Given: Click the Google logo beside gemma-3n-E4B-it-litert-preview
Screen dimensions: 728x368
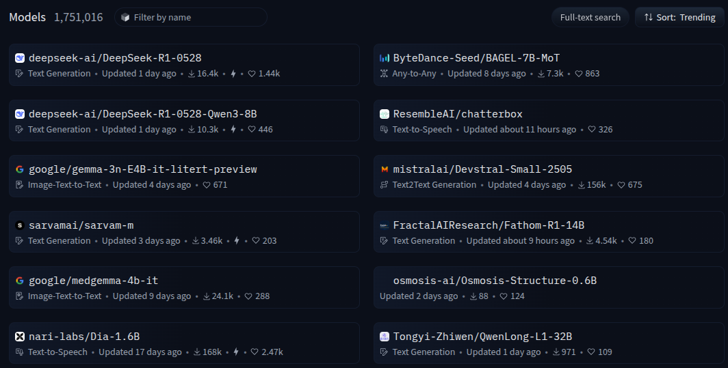Looking at the screenshot, I should point(20,169).
